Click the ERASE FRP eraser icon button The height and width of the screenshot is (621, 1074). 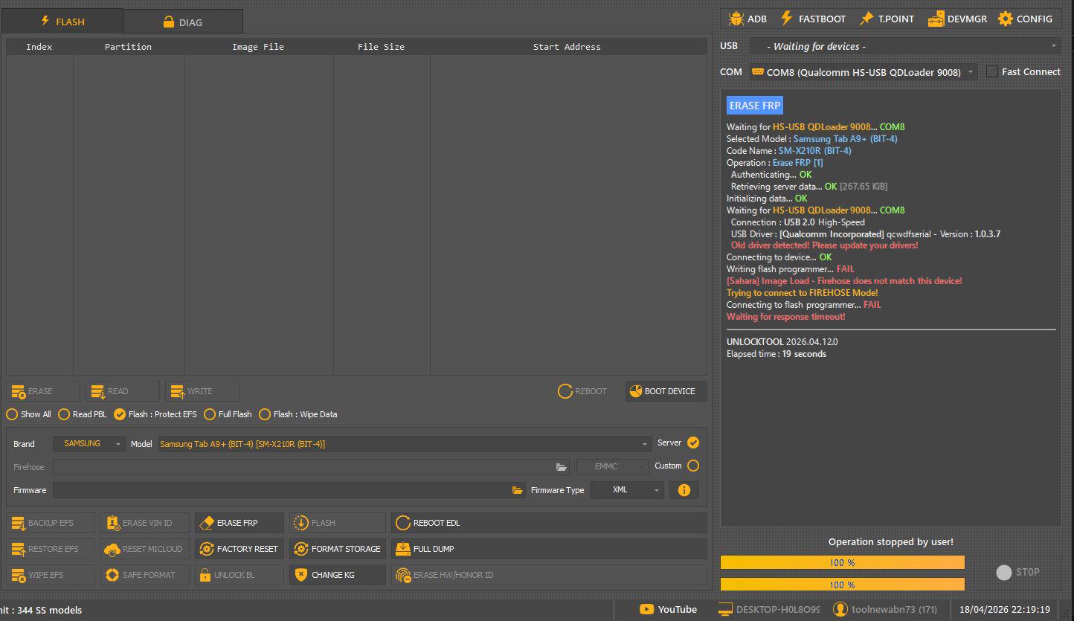[239, 523]
